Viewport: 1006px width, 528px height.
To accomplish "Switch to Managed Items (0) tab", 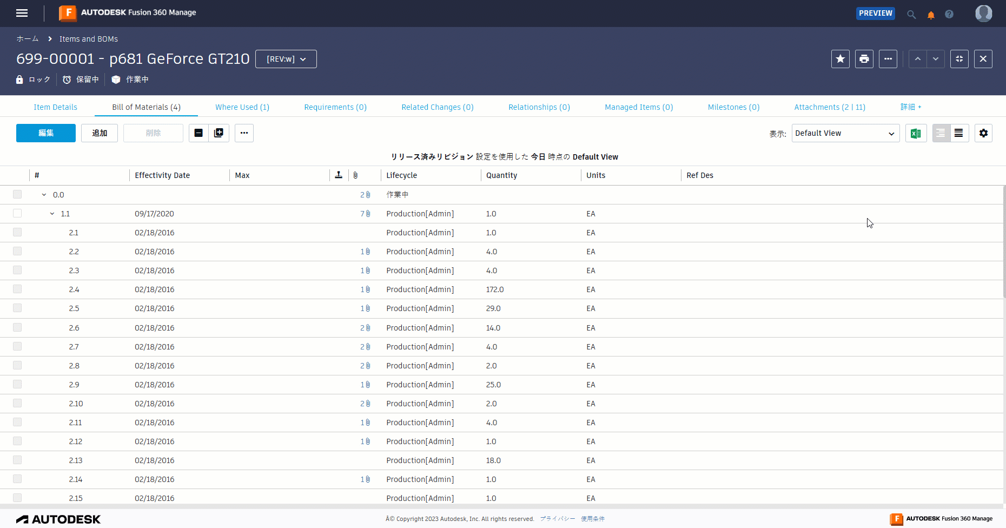I will point(639,107).
